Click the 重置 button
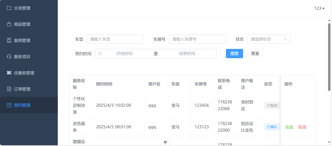The height and width of the screenshot is (146, 332). point(255,54)
